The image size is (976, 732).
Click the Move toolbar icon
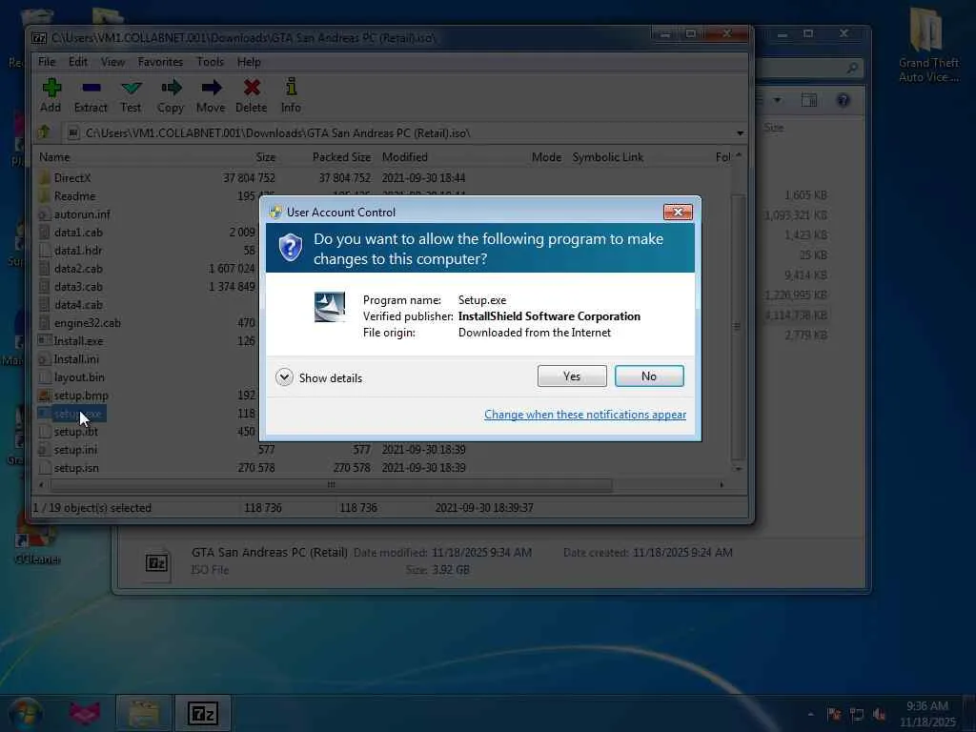click(211, 95)
